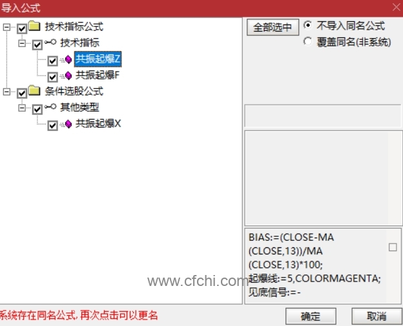The height and width of the screenshot is (326, 403).
Task: Click the magenta formula icon of 共振起爆F
Action: coord(68,76)
